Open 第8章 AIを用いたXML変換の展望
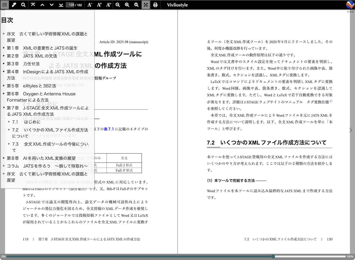 coord(41,158)
